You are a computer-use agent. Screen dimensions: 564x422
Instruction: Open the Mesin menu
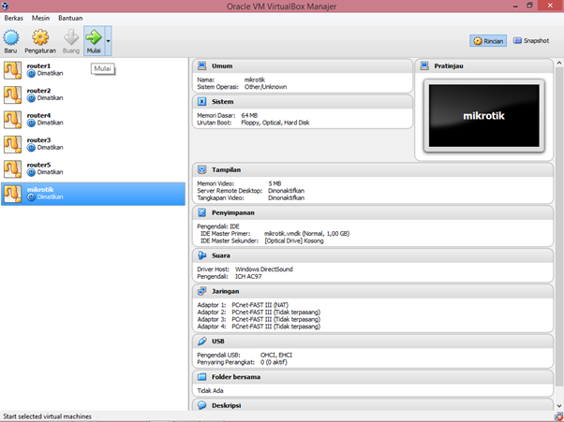pyautogui.click(x=40, y=18)
